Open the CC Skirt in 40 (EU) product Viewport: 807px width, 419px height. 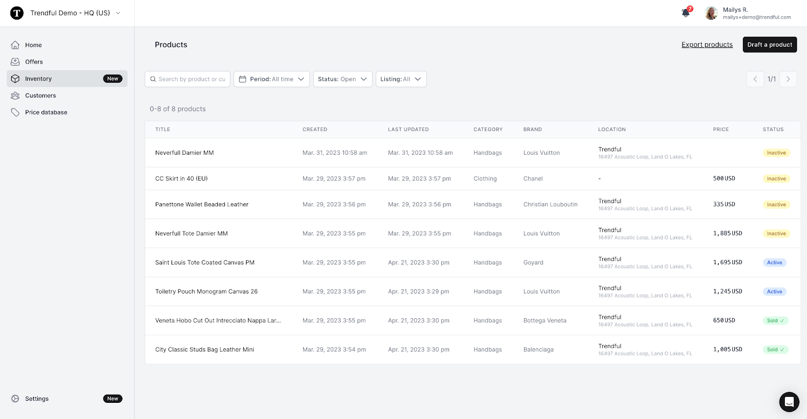182,178
